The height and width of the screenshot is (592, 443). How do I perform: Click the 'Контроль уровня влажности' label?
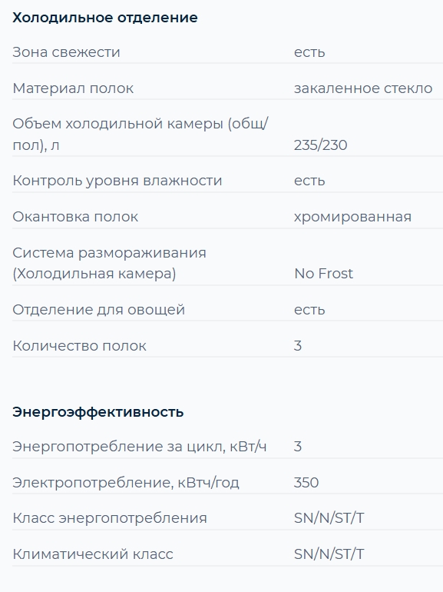pyautogui.click(x=117, y=181)
